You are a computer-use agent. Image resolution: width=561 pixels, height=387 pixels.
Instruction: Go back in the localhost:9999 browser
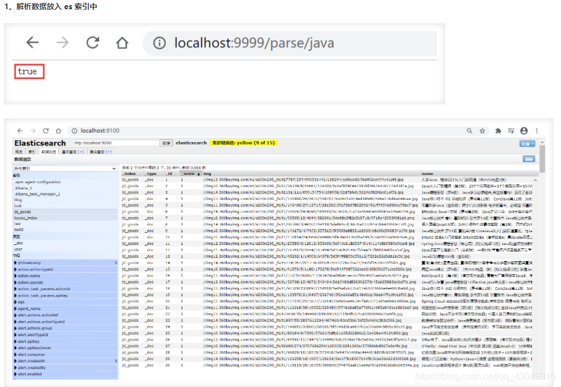pos(32,43)
